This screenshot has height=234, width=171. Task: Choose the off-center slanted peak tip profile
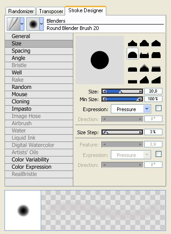click(x=144, y=80)
